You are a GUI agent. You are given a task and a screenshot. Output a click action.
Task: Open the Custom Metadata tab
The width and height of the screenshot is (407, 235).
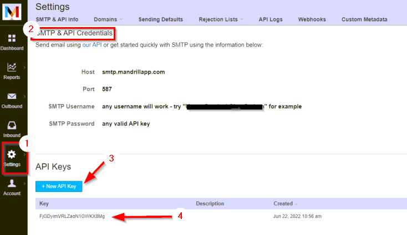coord(364,19)
